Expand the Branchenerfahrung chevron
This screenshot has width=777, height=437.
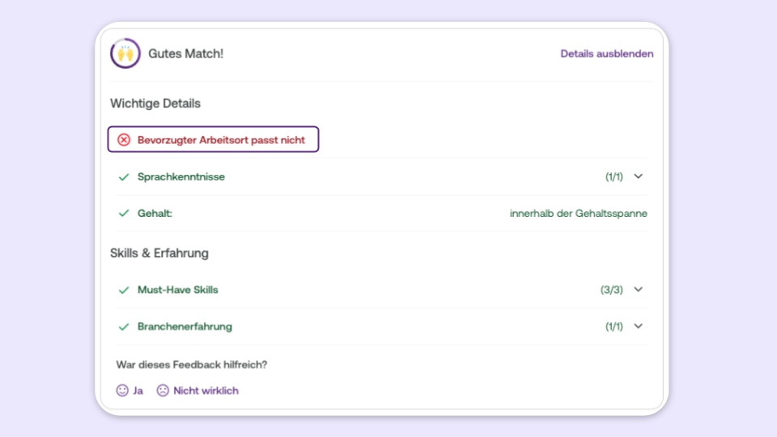(x=639, y=326)
